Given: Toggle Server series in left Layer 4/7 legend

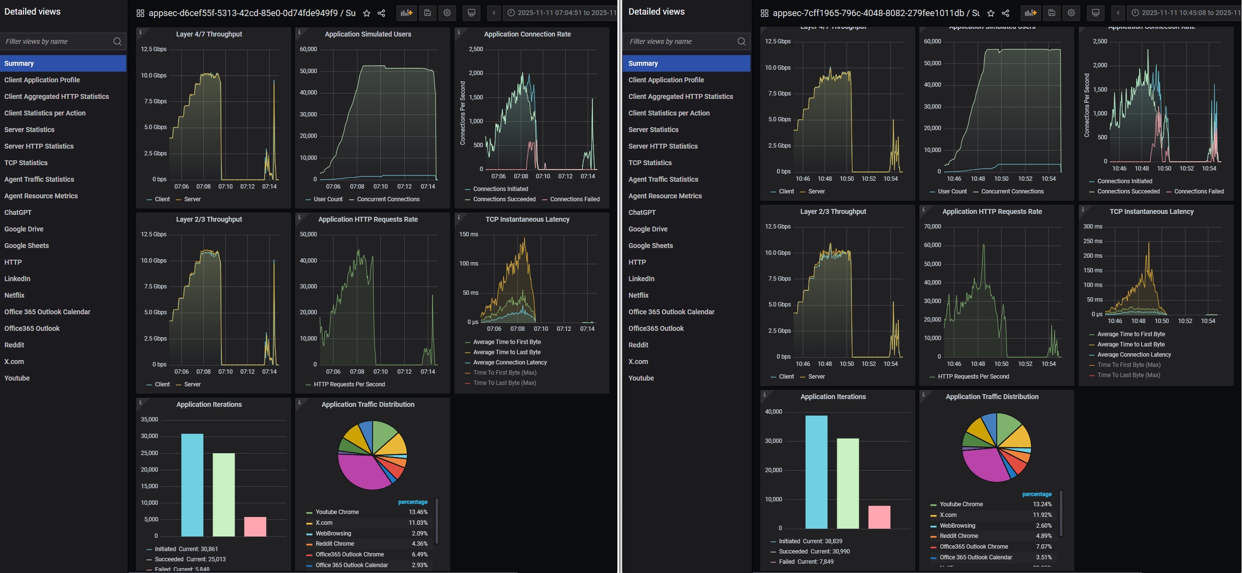Looking at the screenshot, I should [192, 199].
